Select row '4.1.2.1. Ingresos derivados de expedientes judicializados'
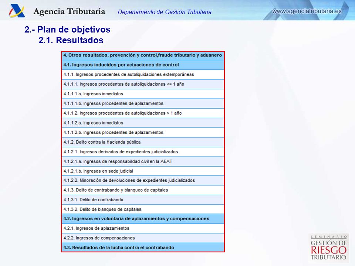This screenshot has width=355, height=266. click(x=143, y=152)
